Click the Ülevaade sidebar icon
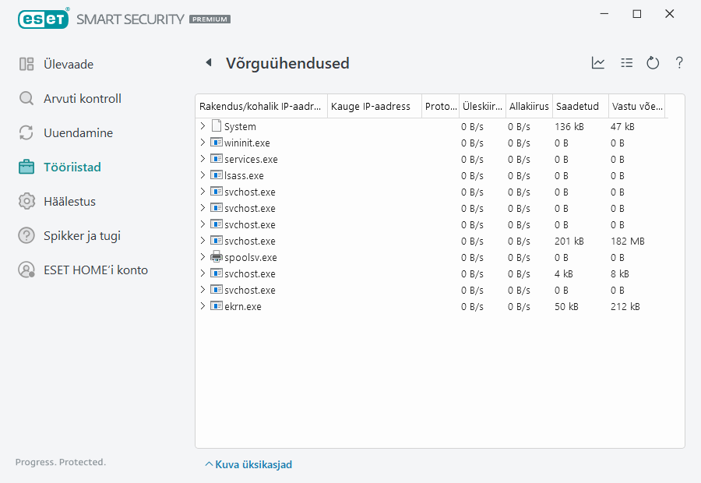Screen dimensions: 701x483 pyautogui.click(x=26, y=65)
